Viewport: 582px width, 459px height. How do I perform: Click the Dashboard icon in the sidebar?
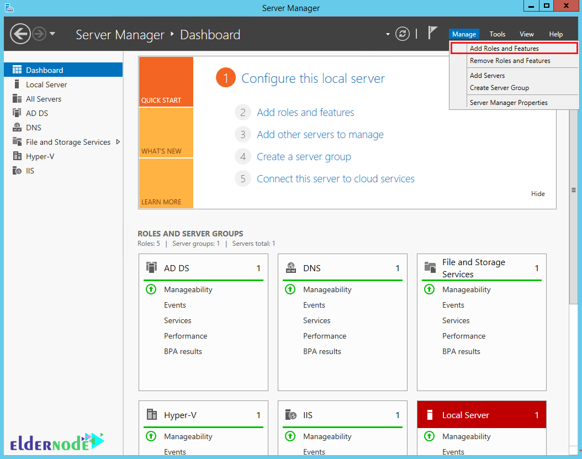17,70
